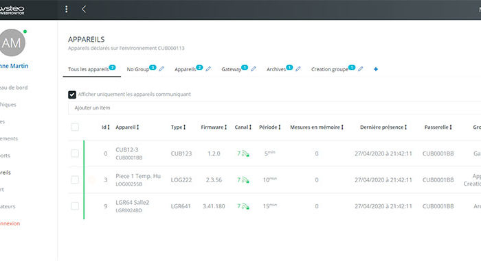This screenshot has height=261, width=481.
Task: Click the AM user avatar
Action: click(12, 42)
